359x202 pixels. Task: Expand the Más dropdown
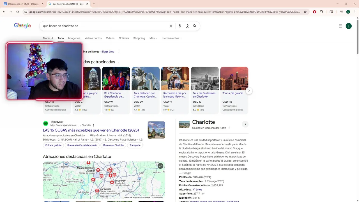[153, 38]
